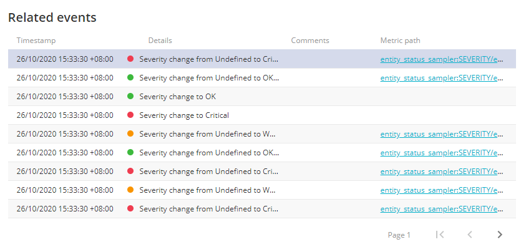Image resolution: width=526 pixels, height=252 pixels.
Task: Click red dot beside 'Severity change to Critical'
Action: pos(130,115)
